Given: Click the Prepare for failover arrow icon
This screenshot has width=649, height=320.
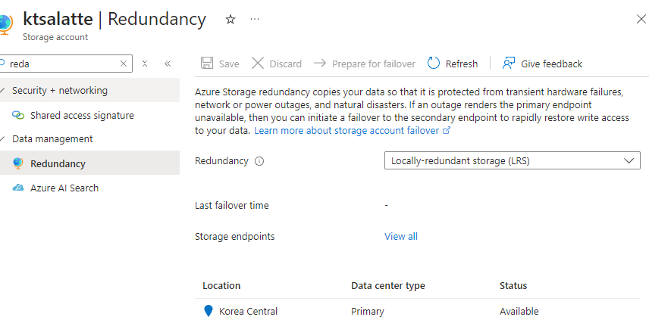Looking at the screenshot, I should 320,64.
